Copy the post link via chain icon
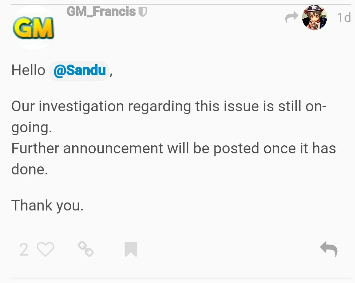The width and height of the screenshot is (355, 283). click(85, 249)
